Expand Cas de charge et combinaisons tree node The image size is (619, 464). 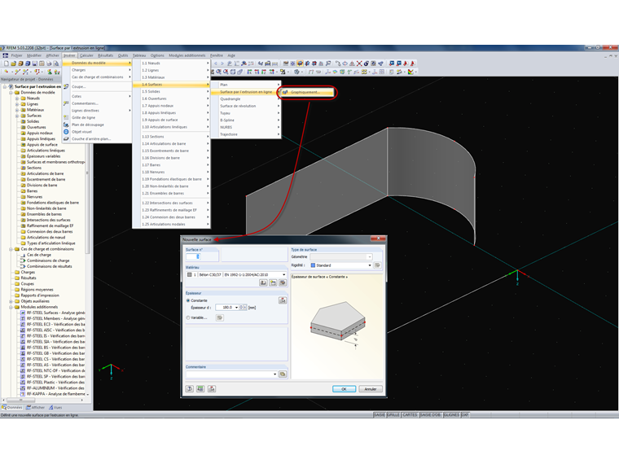[11, 249]
